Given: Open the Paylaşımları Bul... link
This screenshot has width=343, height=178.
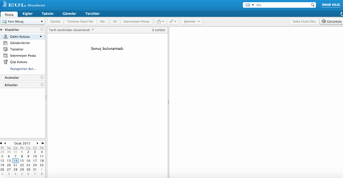Looking at the screenshot, I should pyautogui.click(x=23, y=69).
